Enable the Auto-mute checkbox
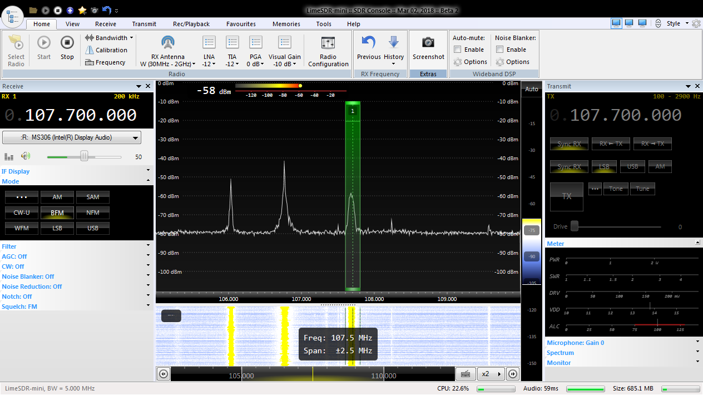Screen dimensions: 703x395 pyautogui.click(x=458, y=50)
